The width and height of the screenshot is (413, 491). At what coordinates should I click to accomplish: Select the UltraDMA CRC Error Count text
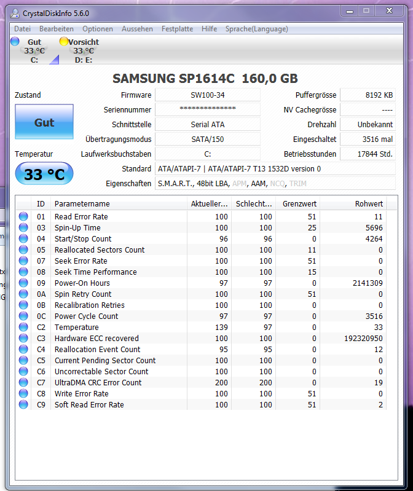pyautogui.click(x=98, y=383)
